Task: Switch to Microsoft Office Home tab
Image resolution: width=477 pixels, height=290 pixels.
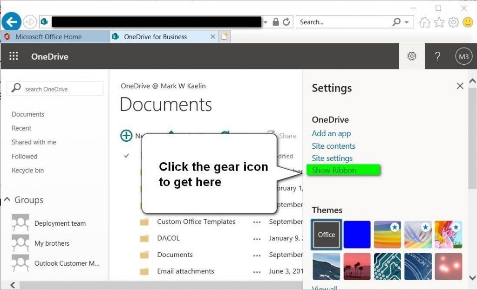Action: click(x=48, y=37)
